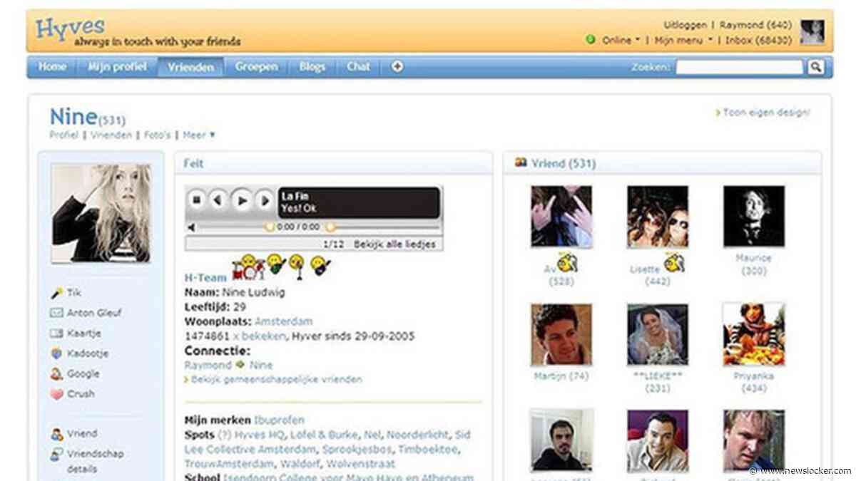Viewport: 856px width, 481px height.
Task: Skip to next song in player
Action: click(265, 201)
